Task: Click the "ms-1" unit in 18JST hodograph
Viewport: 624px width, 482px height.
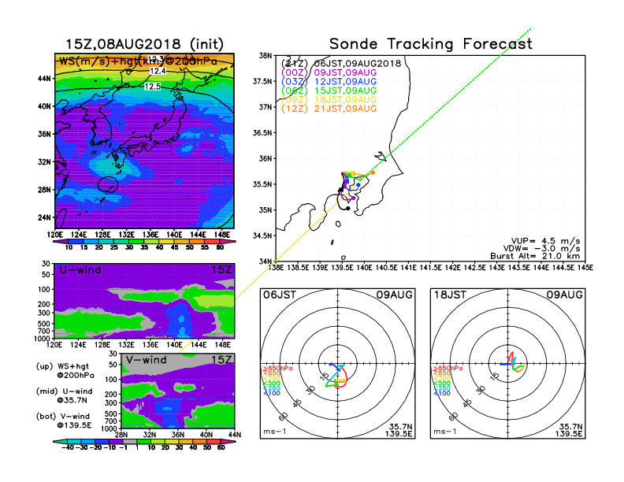Action: pos(445,432)
